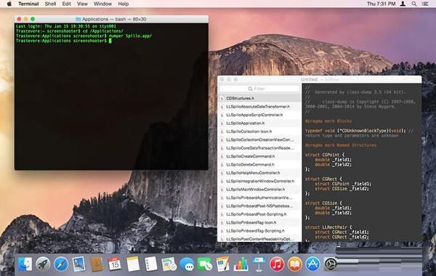Open Numbers bar chart icon
The image size is (436, 276).
(x=241, y=264)
